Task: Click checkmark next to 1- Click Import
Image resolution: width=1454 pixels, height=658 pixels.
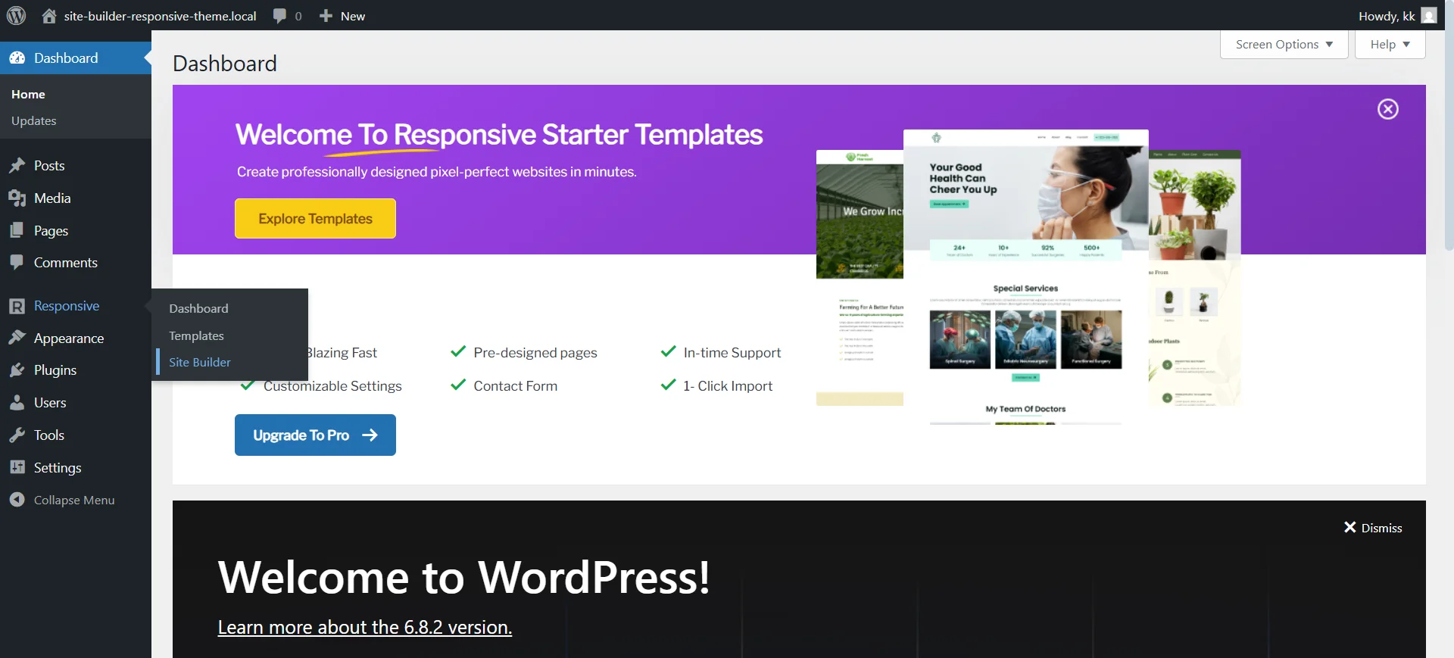Action: pyautogui.click(x=668, y=385)
